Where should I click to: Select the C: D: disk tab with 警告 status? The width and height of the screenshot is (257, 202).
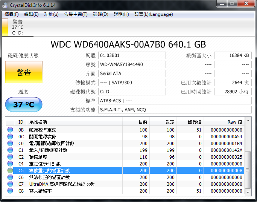coord(18,27)
